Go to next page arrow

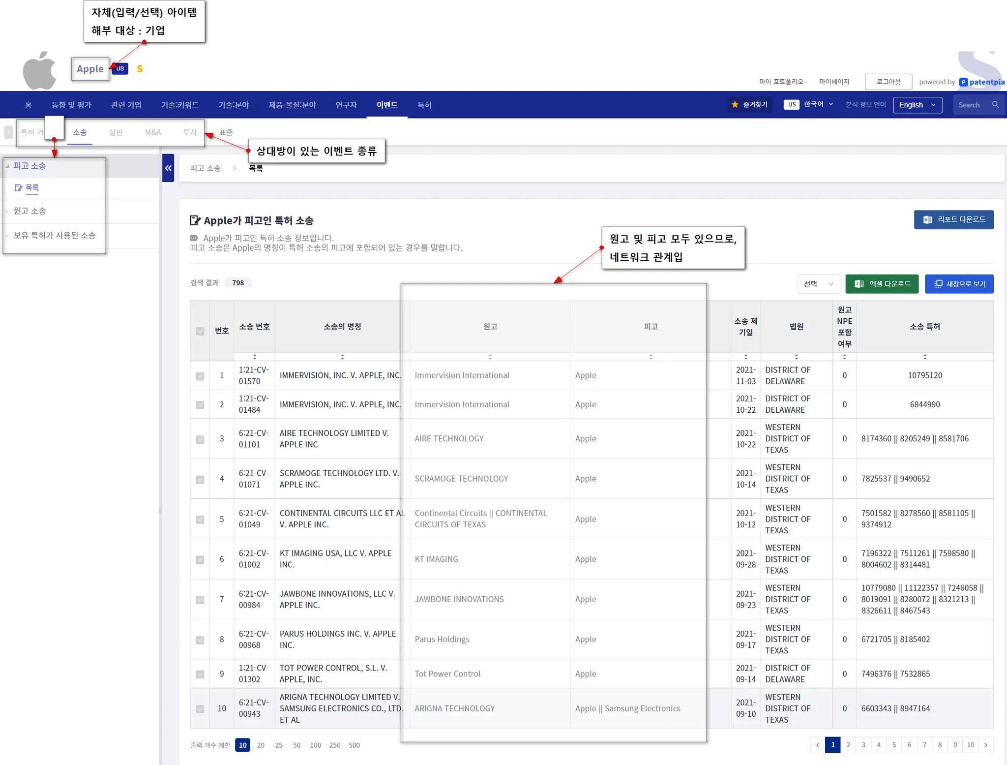coord(985,745)
